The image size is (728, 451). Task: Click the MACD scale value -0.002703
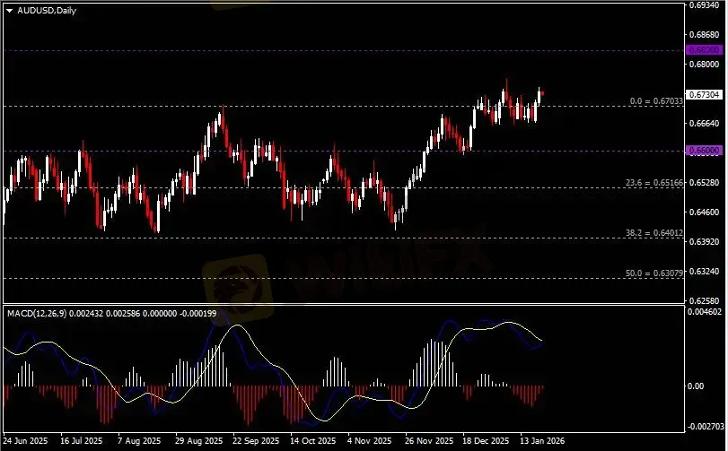point(705,427)
